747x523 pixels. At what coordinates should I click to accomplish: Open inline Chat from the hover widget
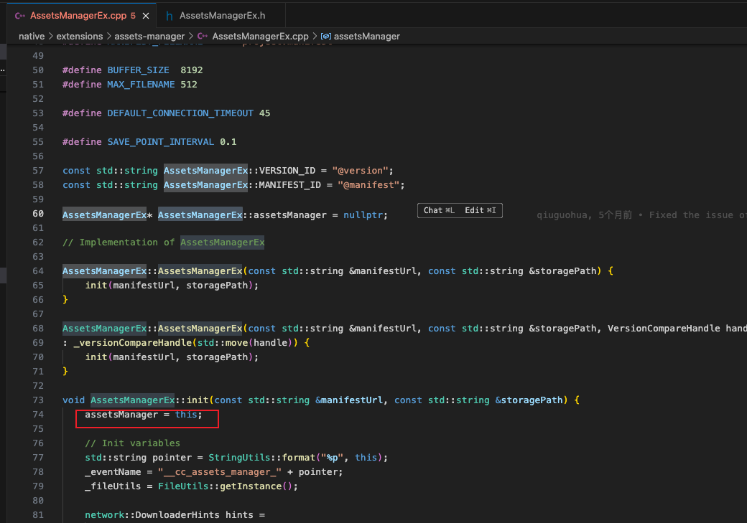tap(439, 210)
